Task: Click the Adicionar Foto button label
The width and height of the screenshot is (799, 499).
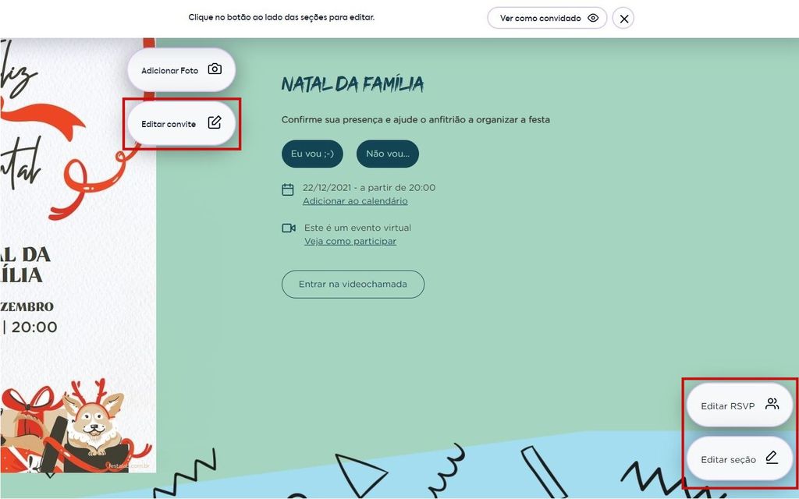Action: (169, 71)
